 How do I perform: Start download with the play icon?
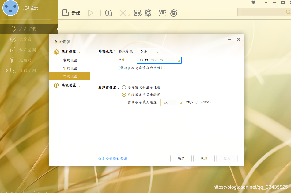[91, 13]
